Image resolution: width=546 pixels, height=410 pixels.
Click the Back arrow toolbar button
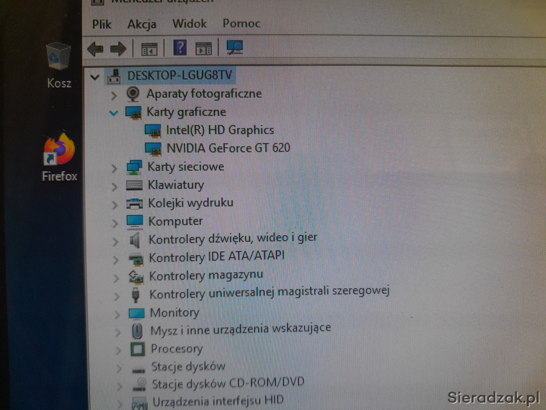click(95, 48)
